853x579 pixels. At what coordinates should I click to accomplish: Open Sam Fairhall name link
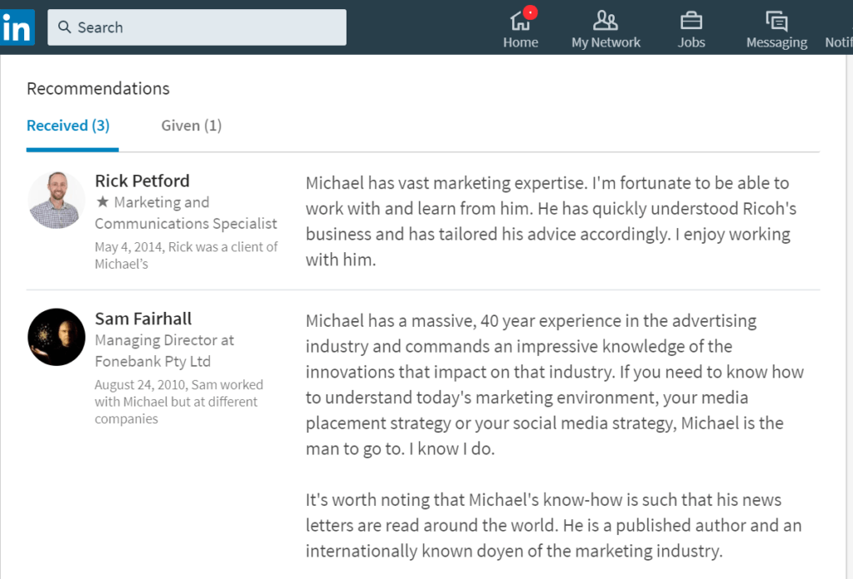(143, 319)
